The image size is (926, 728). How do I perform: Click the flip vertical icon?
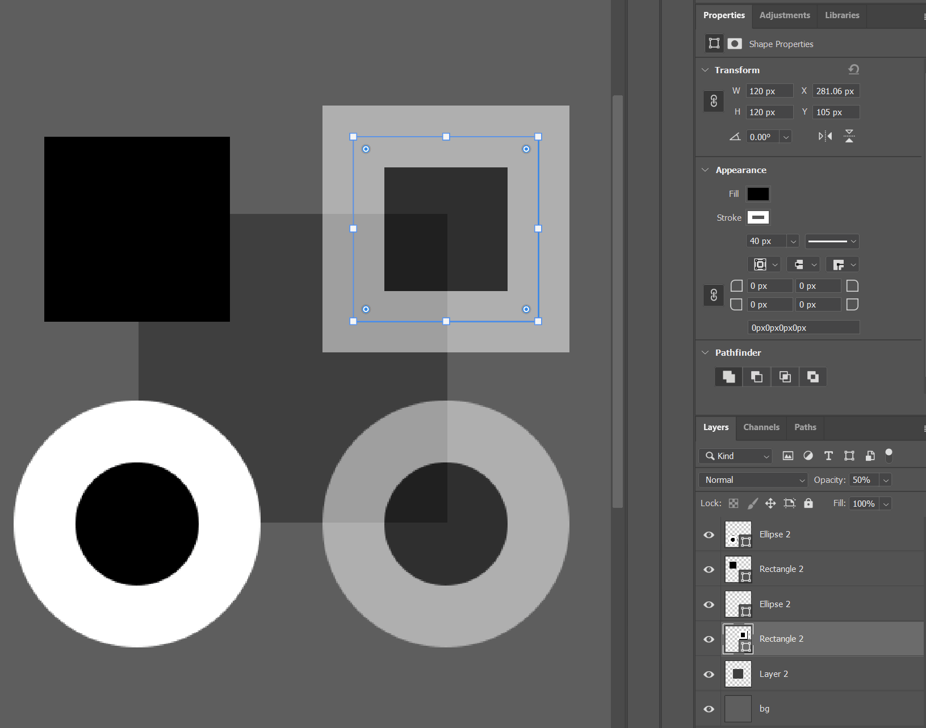(849, 136)
